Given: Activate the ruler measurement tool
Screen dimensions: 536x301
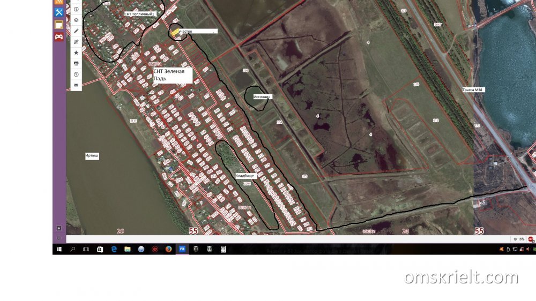Looking at the screenshot, I should click(76, 41).
